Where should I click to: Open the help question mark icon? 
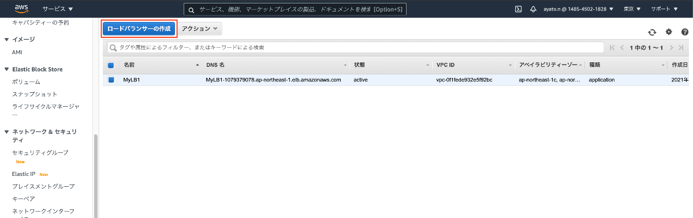tap(685, 32)
